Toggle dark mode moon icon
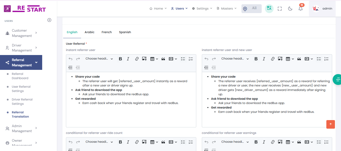This screenshot has height=151, width=341. tap(290, 9)
